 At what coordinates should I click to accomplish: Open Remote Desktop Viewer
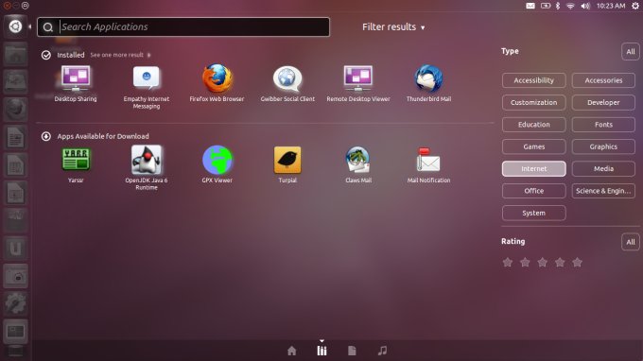pos(358,83)
